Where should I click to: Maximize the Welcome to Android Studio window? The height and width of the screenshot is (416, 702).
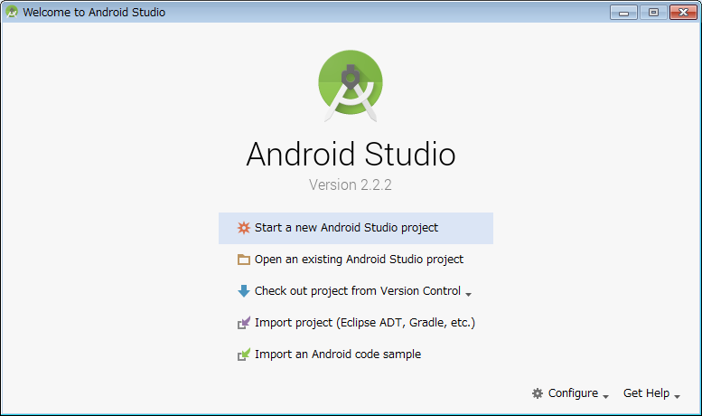click(x=653, y=13)
